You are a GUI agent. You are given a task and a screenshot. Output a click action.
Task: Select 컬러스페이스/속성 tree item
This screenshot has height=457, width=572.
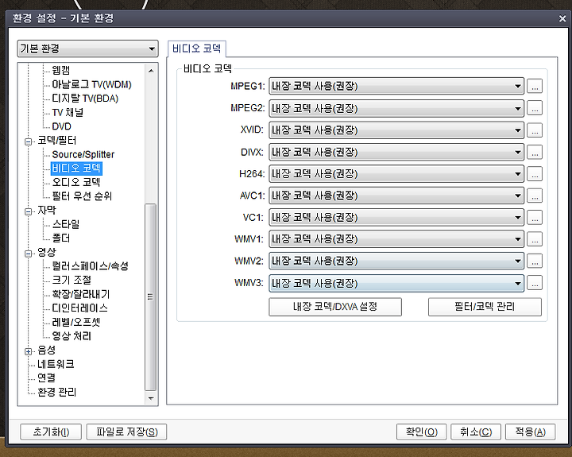click(x=90, y=266)
